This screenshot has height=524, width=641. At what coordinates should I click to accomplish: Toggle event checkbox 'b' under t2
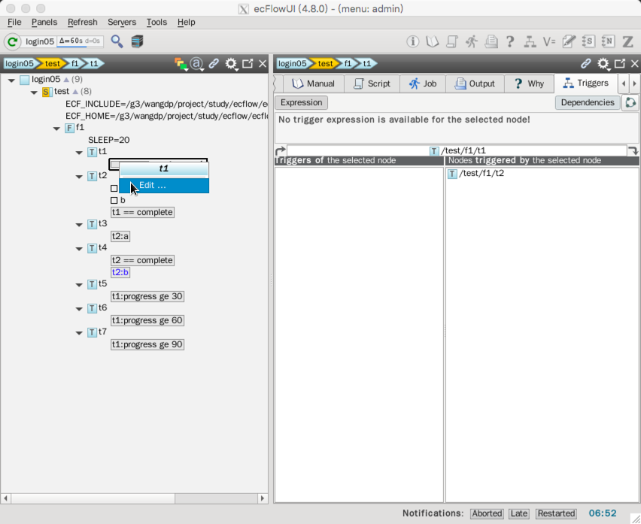tap(114, 201)
